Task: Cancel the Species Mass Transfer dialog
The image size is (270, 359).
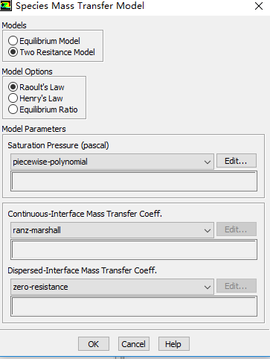Action: tap(134, 344)
